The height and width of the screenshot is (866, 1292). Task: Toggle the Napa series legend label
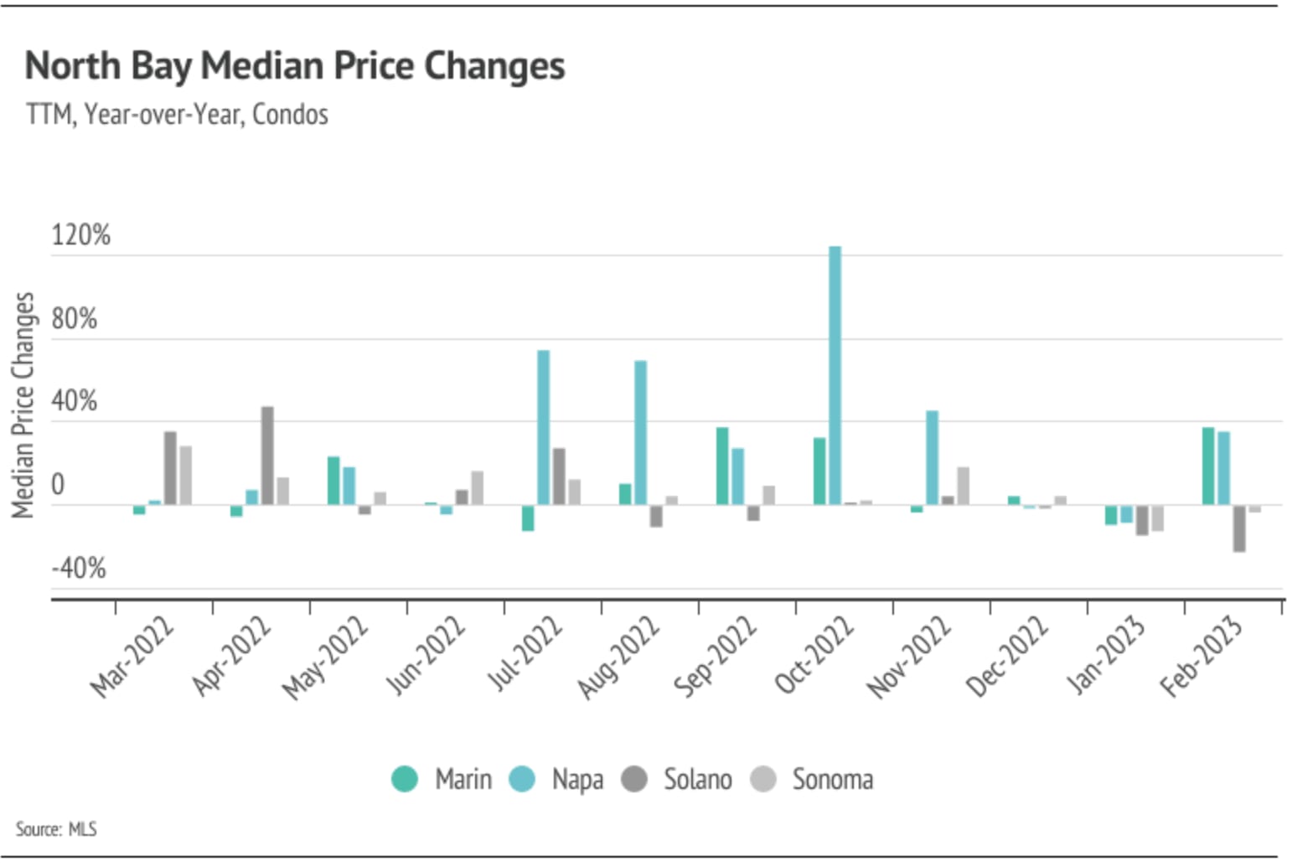coord(577,779)
